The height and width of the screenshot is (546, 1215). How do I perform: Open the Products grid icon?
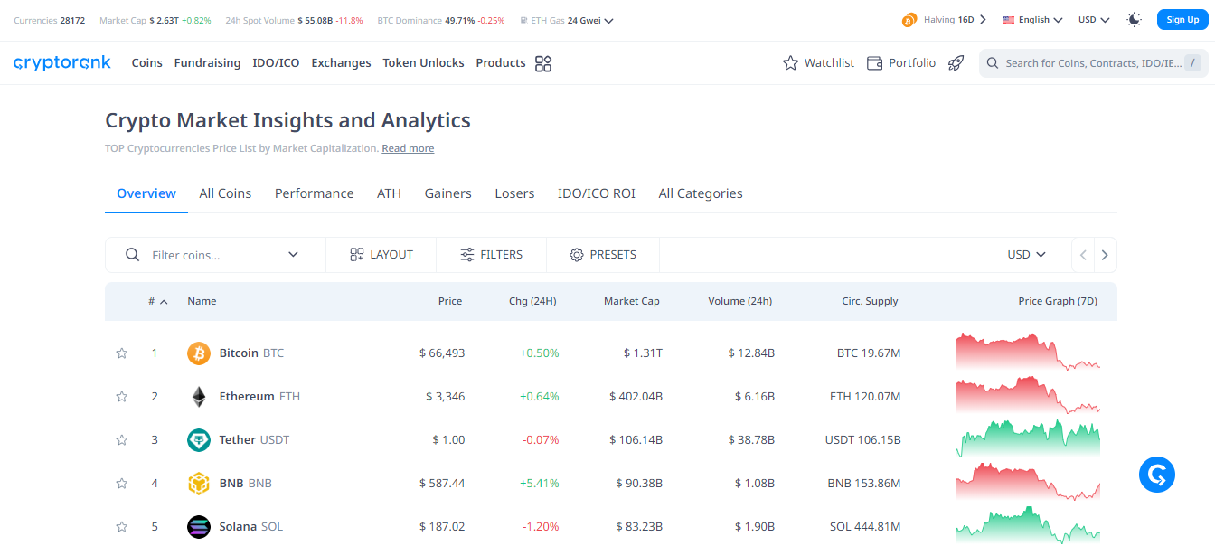[543, 63]
